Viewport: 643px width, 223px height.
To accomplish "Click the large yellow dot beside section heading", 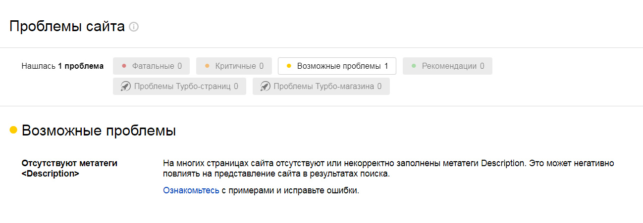I will (13, 130).
